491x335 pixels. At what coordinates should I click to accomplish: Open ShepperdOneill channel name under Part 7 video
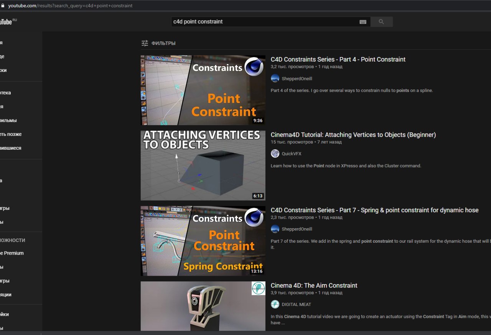click(x=297, y=229)
